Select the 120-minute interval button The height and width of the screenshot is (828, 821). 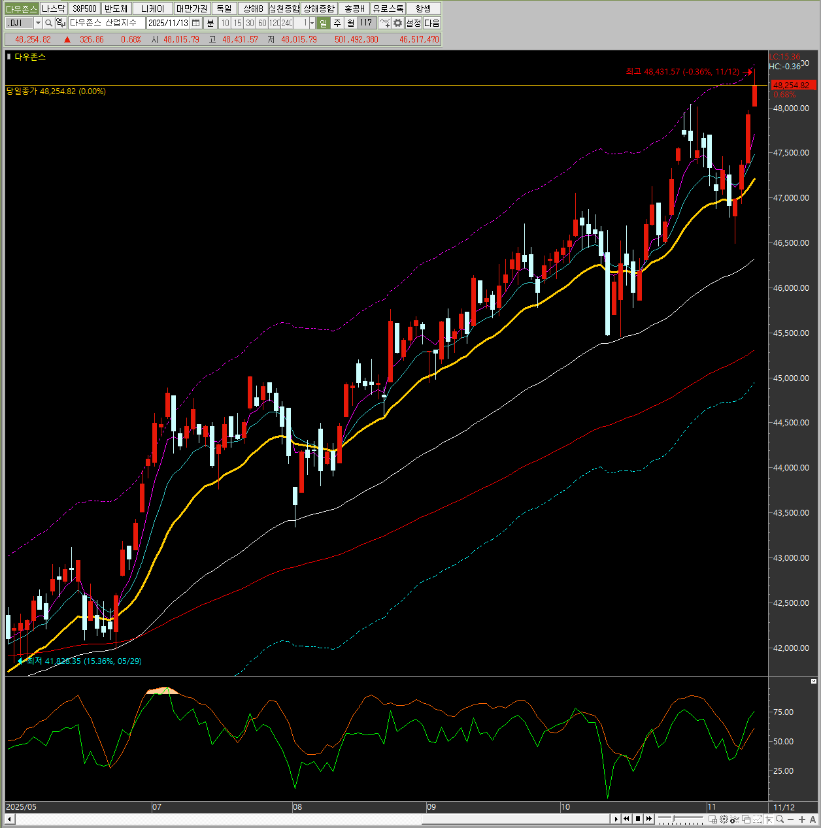click(275, 23)
